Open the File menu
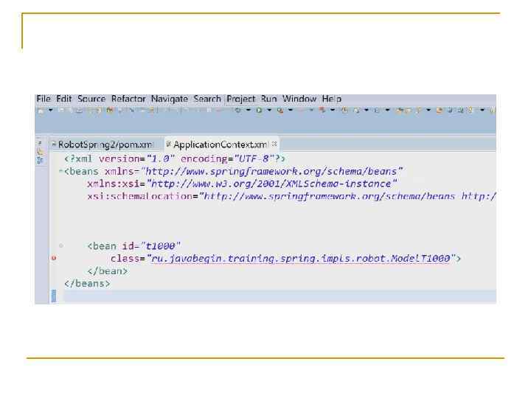This screenshot has height=398, width=531. [x=44, y=99]
